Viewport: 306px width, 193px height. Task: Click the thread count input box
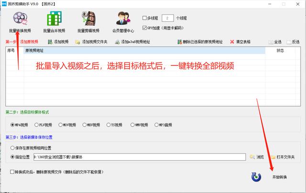point(168,18)
